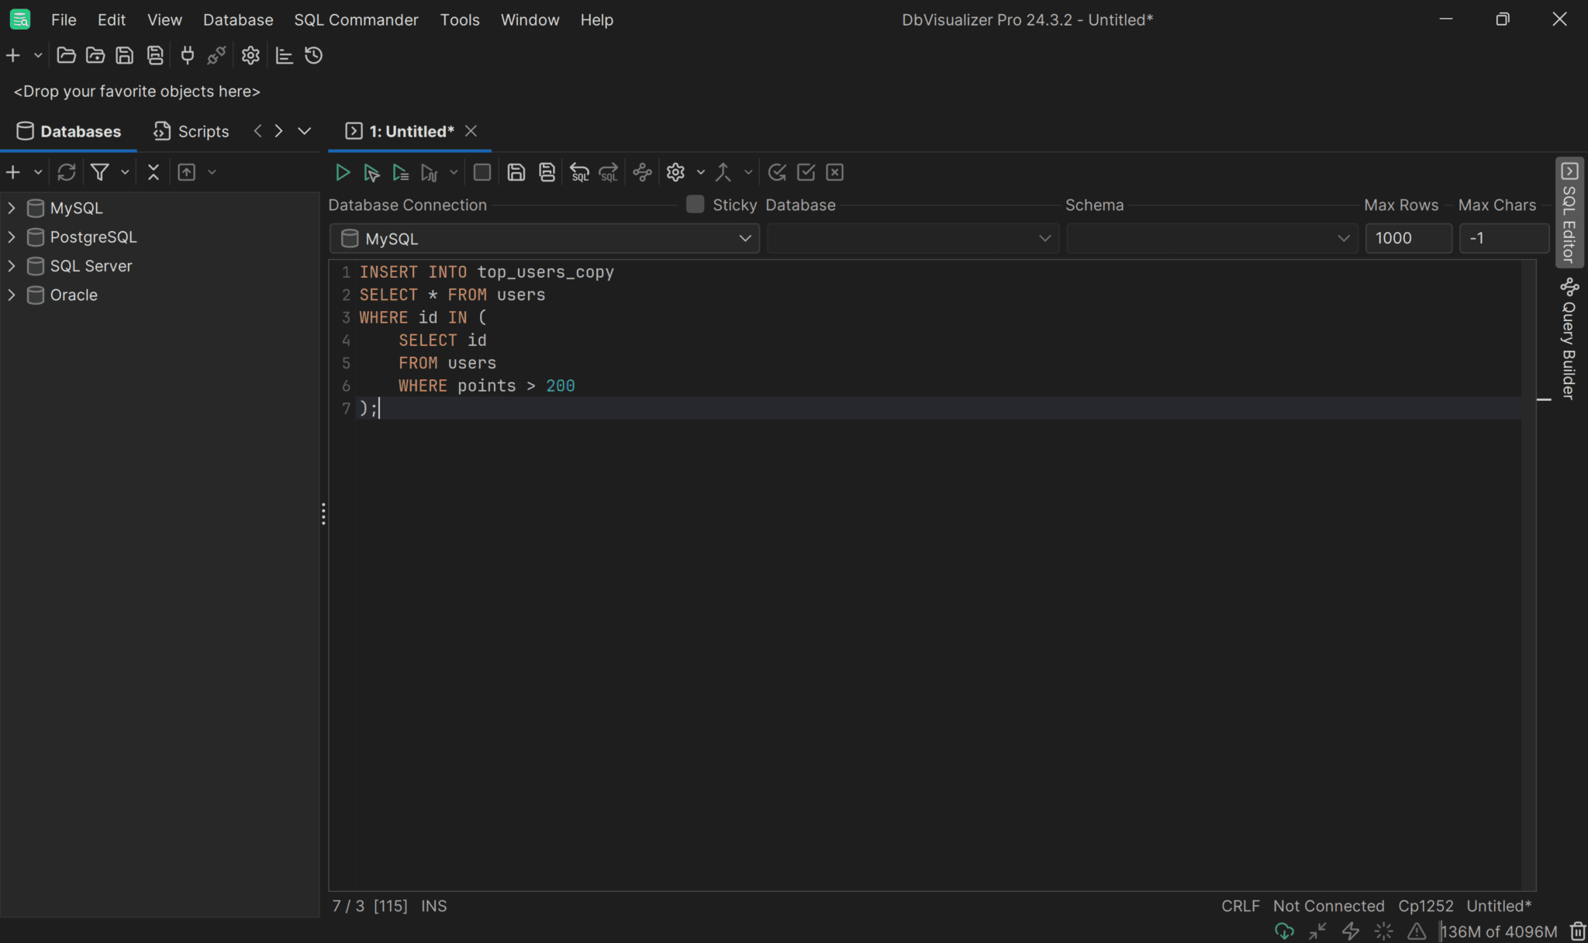Filter the database tree with the funnel icon
1588x943 pixels.
pos(101,171)
